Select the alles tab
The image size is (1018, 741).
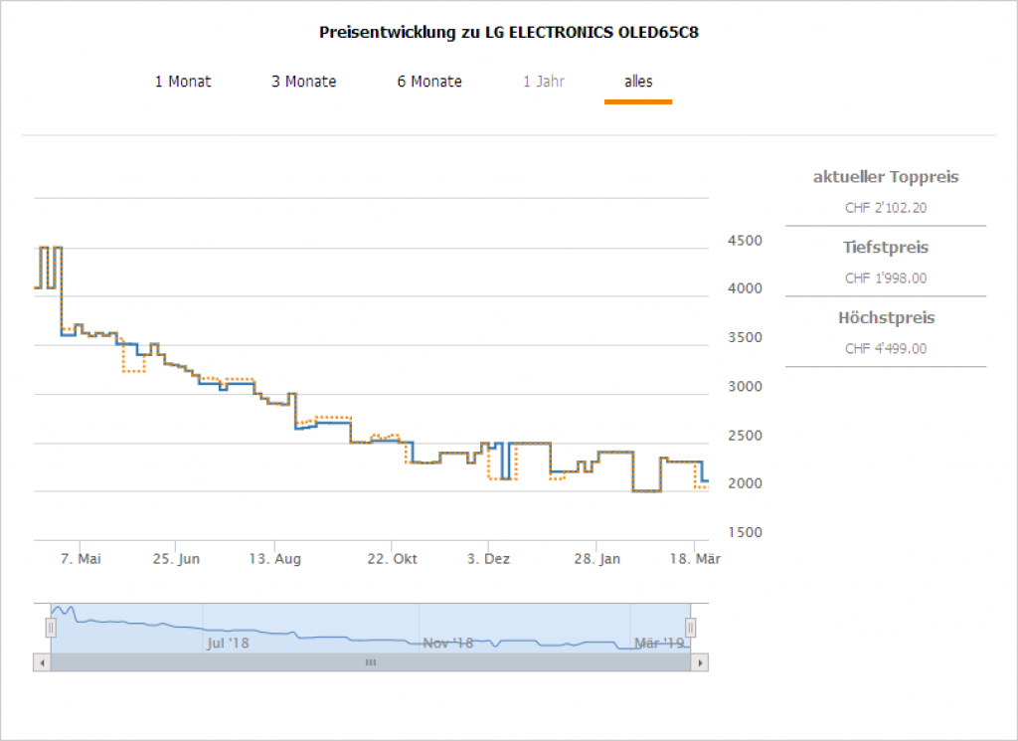click(x=638, y=82)
